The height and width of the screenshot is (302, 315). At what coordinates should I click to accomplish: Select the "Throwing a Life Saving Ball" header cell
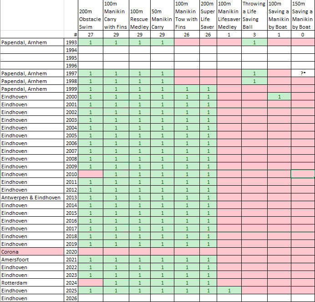click(254, 15)
